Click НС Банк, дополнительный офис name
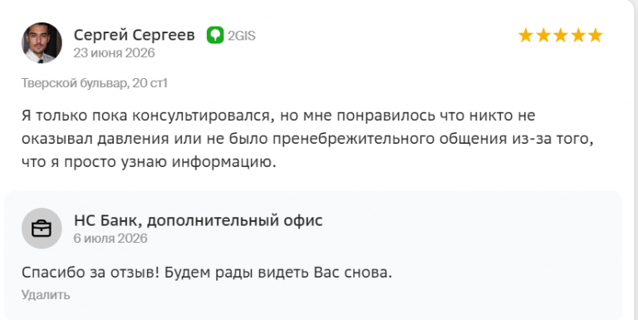Viewport: 638px width, 320px height. (x=199, y=220)
